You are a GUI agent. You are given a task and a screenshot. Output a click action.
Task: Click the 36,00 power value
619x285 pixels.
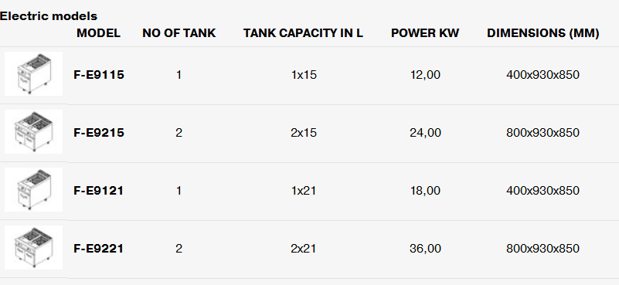(425, 249)
